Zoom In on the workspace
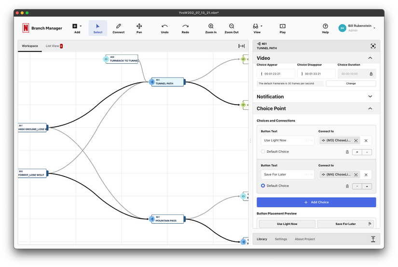Screen dimensions: 398x267 (211, 28)
